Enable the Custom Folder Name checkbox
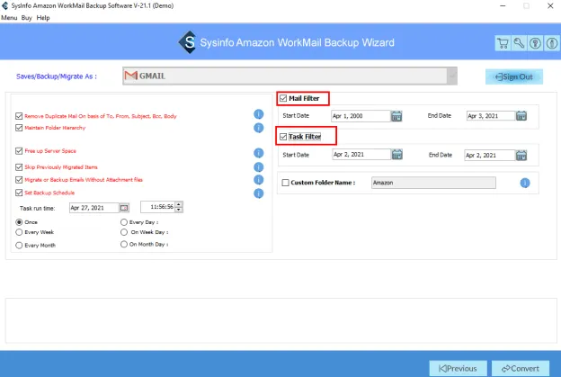This screenshot has height=377, width=561. tap(285, 183)
